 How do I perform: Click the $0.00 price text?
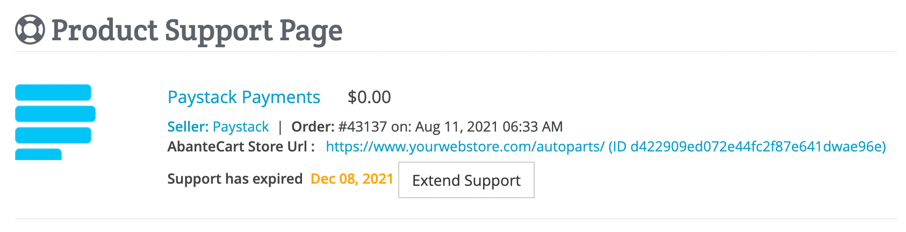[x=369, y=97]
